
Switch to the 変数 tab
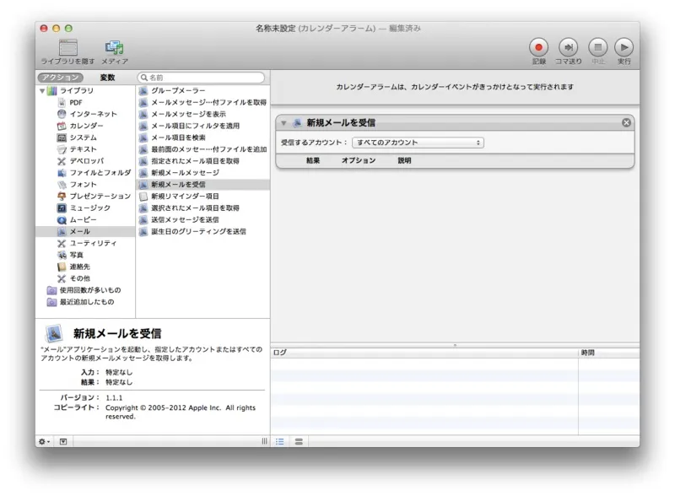pos(107,78)
